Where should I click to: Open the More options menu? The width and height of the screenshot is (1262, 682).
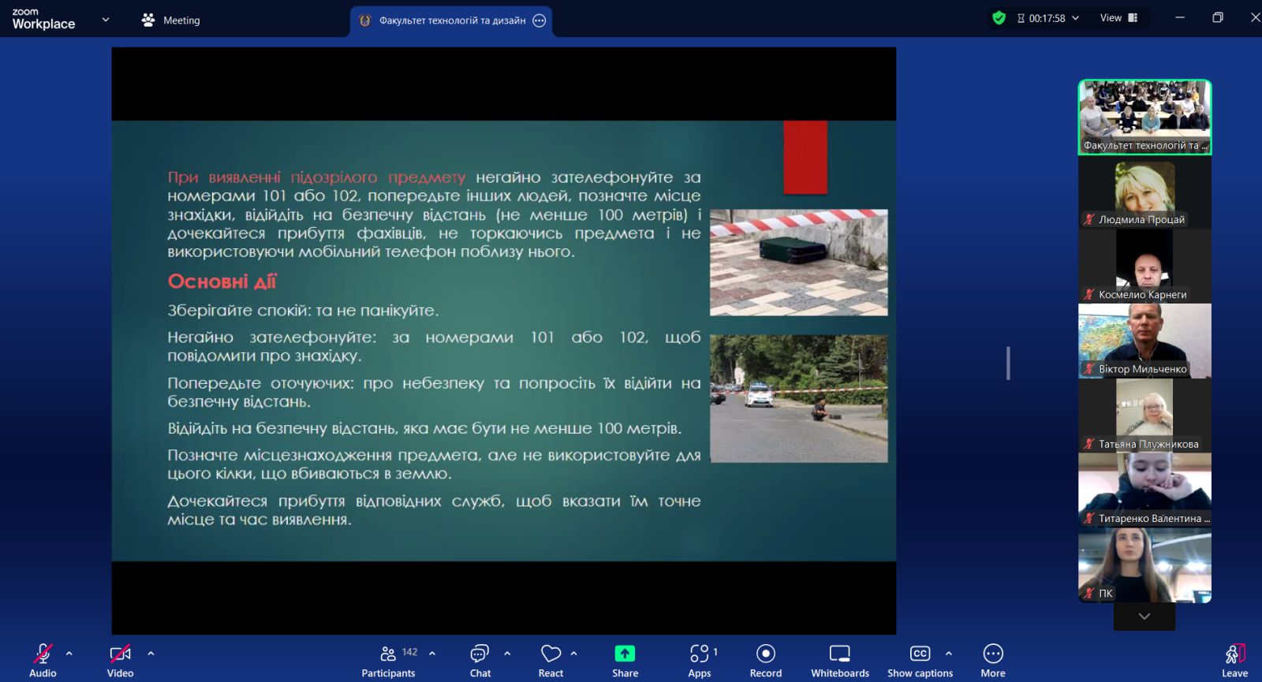[992, 661]
